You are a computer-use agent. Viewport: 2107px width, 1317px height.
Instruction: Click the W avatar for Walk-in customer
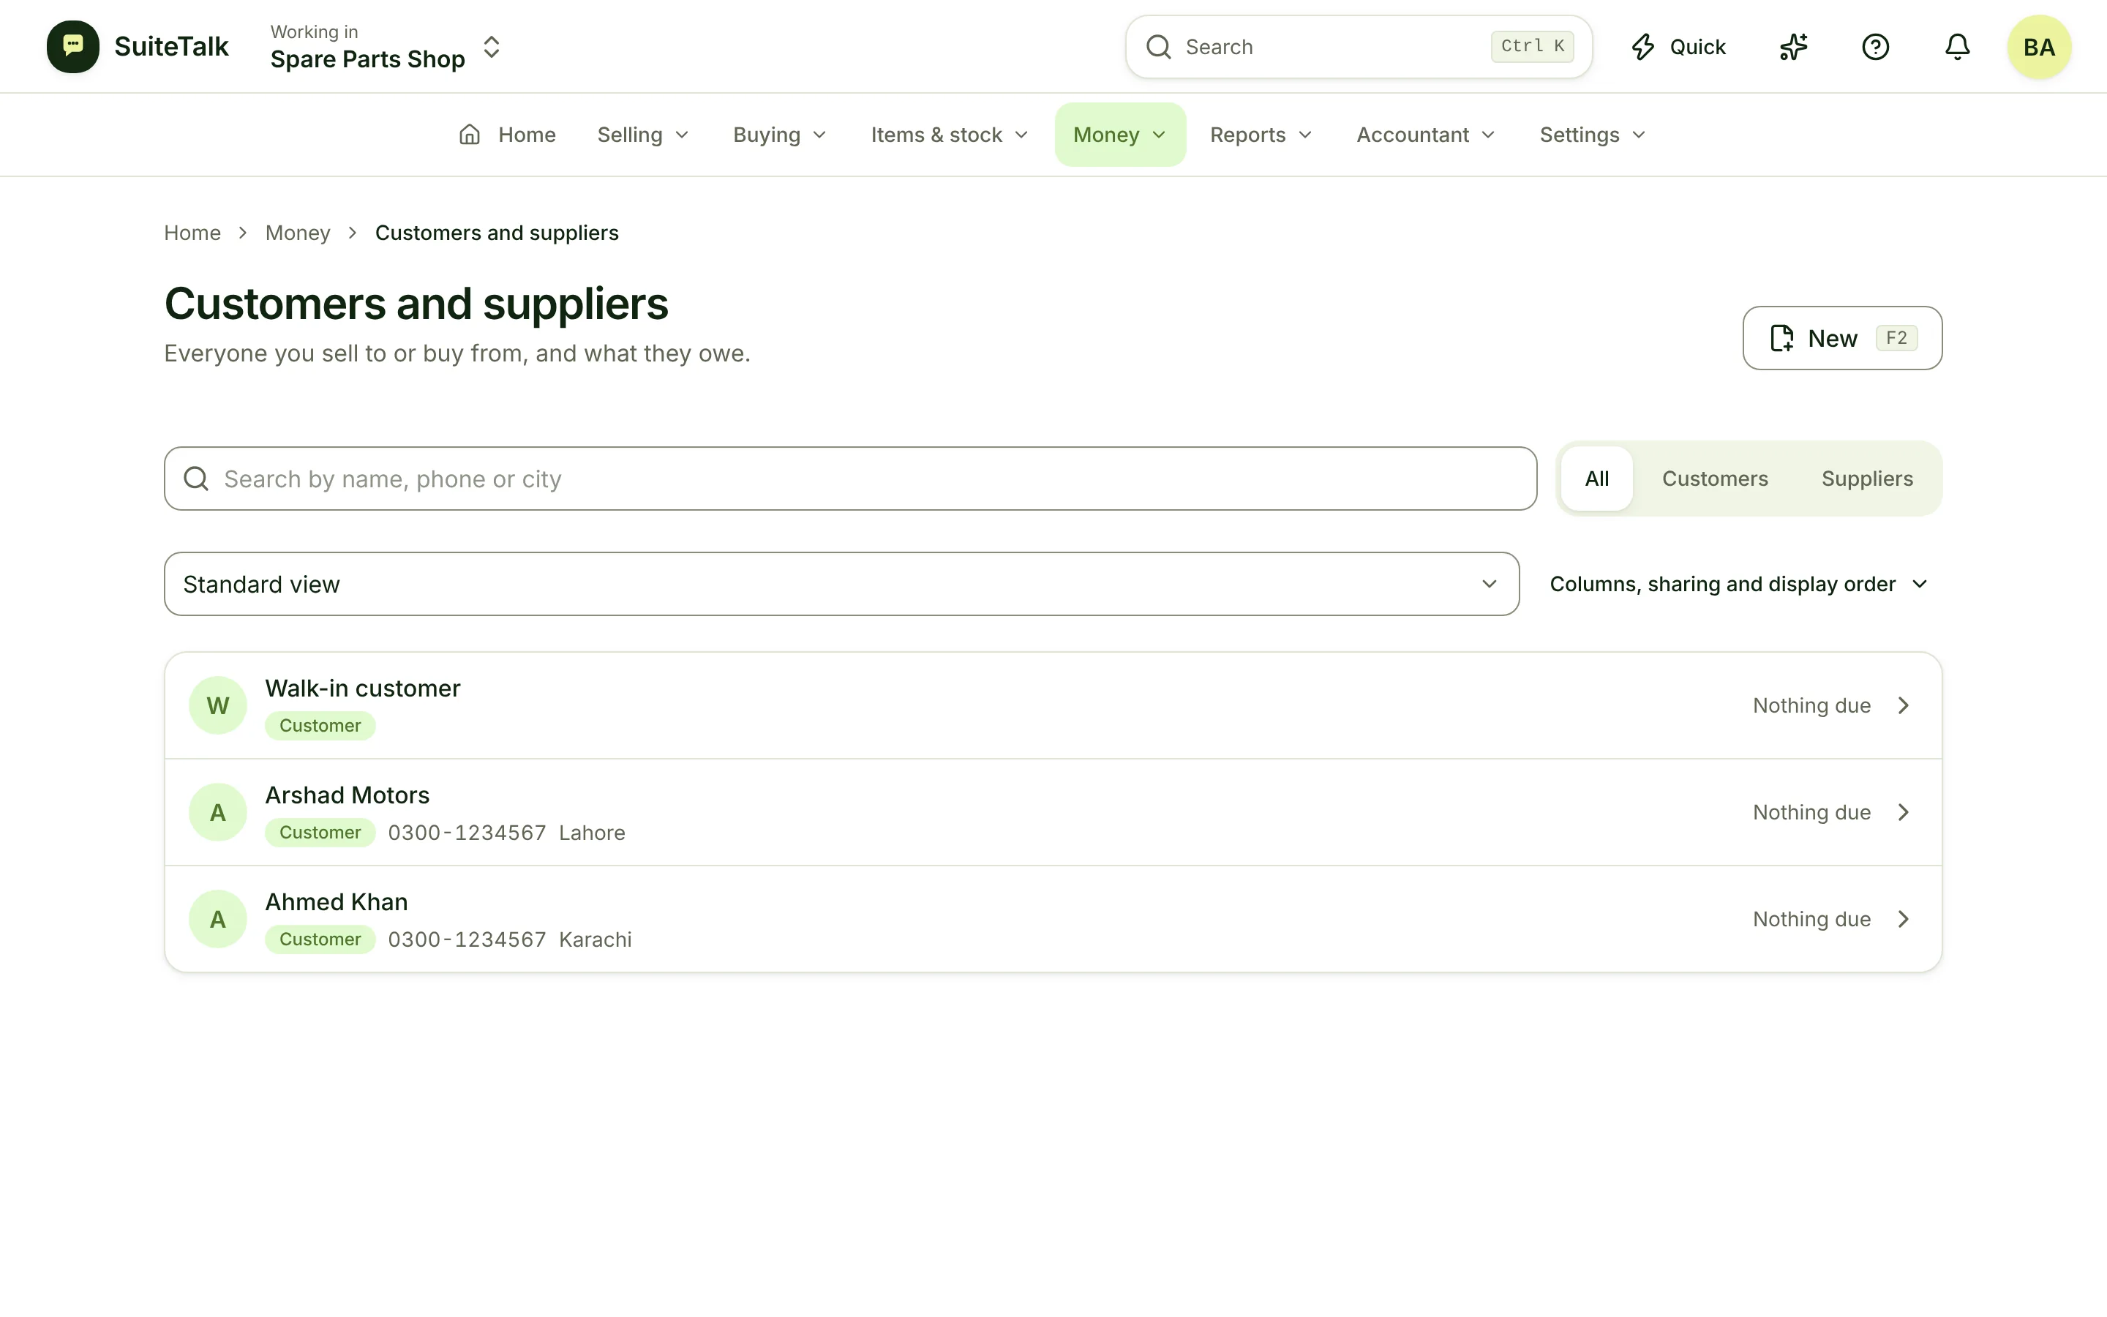[x=218, y=705]
